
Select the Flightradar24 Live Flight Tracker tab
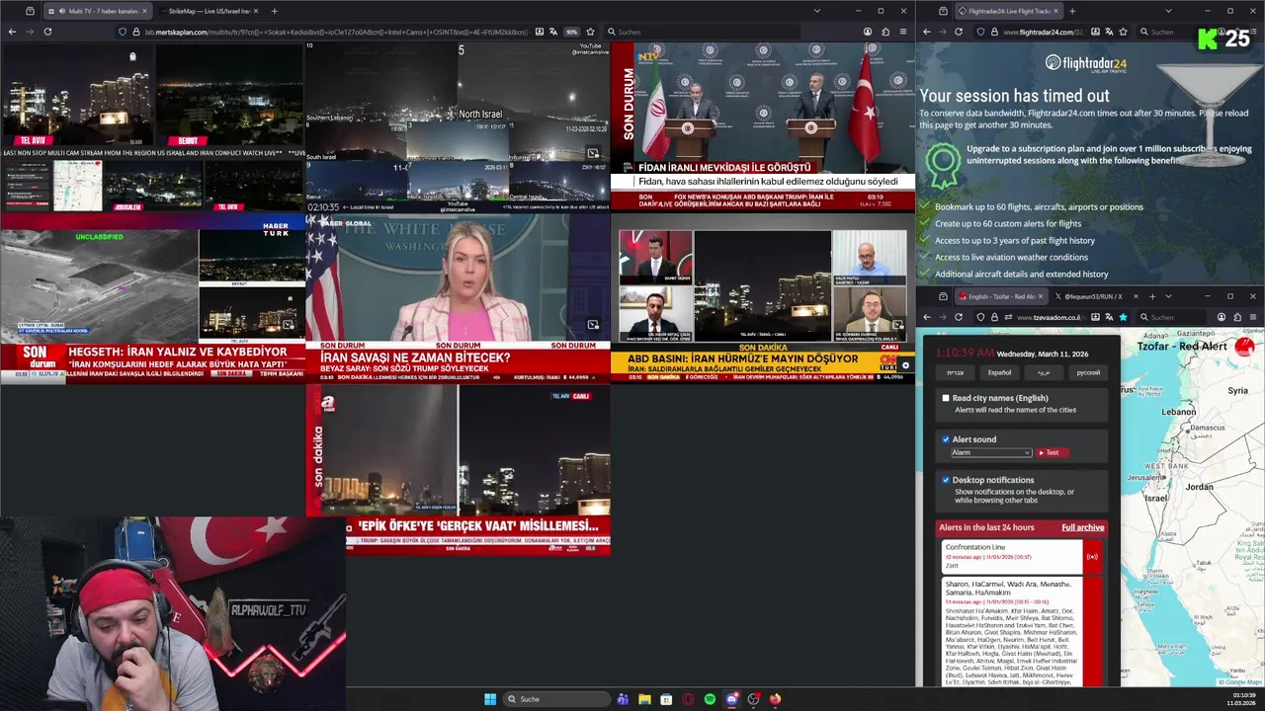(1008, 11)
